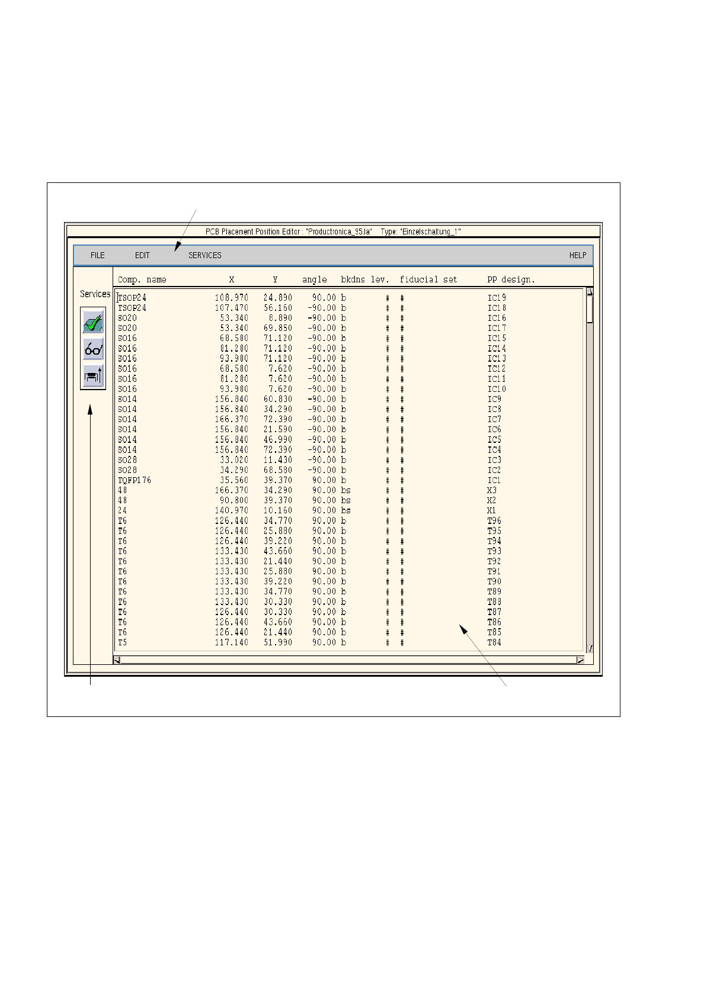Click the X value 33.020
Screen dimensions: 704x997
click(234, 460)
